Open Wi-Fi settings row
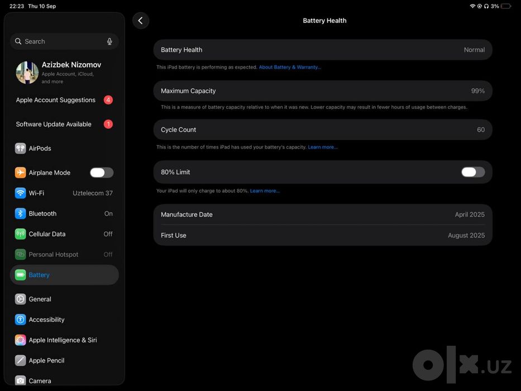Screen dimensions: 521x391 tap(64, 193)
